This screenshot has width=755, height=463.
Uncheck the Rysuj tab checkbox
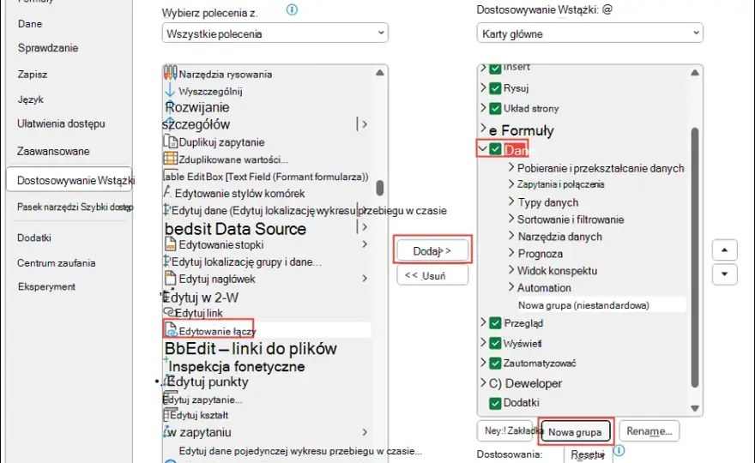pyautogui.click(x=495, y=88)
